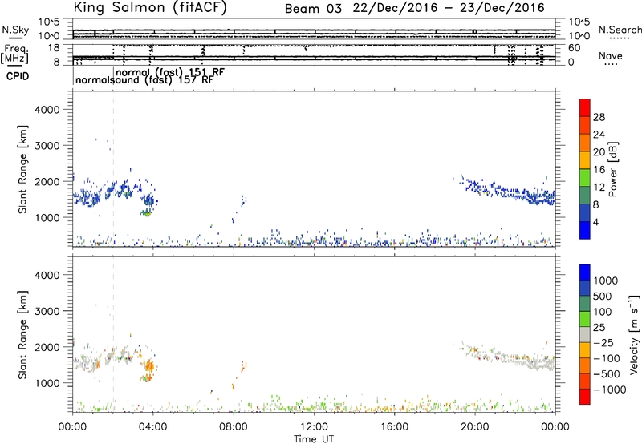Click the 'N.Search' legend label
Image resolution: width=642 pixels, height=444 pixels.
pyautogui.click(x=620, y=30)
